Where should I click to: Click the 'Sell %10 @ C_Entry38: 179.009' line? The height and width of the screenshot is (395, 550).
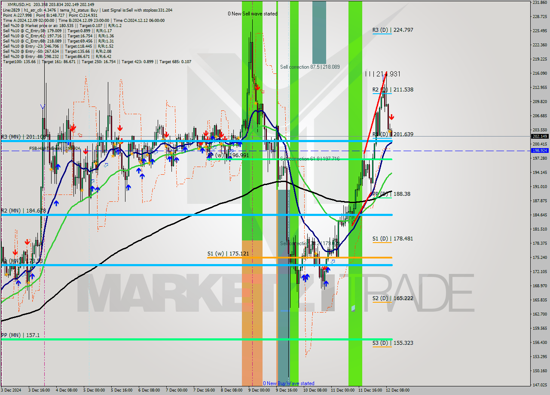[57, 30]
